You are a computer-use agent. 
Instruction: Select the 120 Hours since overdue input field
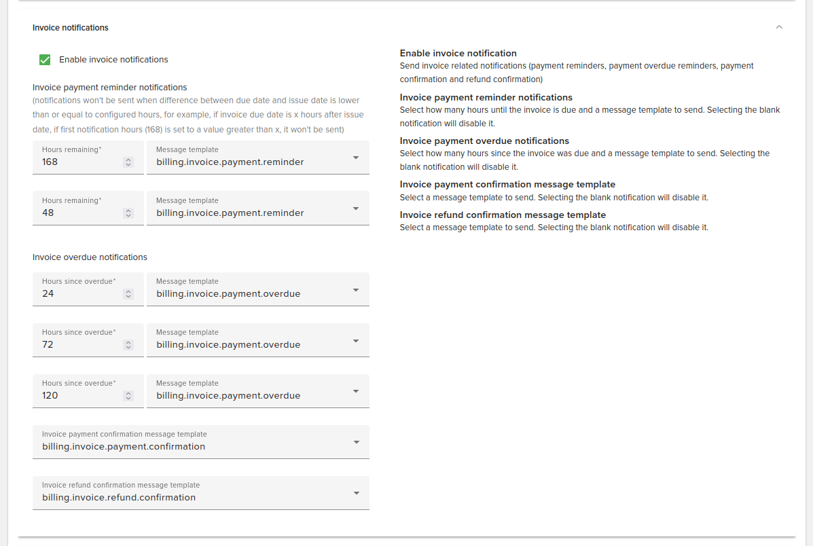(x=78, y=395)
